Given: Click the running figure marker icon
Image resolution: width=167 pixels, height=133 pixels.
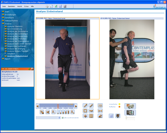Looking at the screenshot, I should [x=53, y=112].
